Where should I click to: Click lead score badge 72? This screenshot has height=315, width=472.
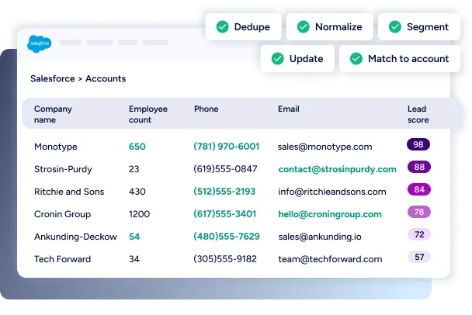point(419,234)
